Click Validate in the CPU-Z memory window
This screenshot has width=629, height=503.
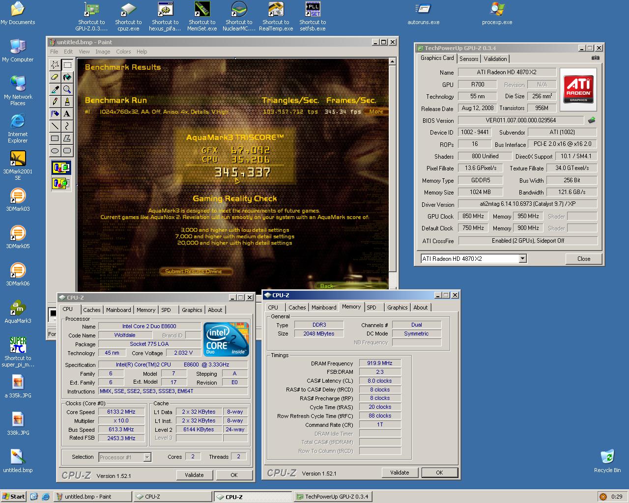pos(400,473)
